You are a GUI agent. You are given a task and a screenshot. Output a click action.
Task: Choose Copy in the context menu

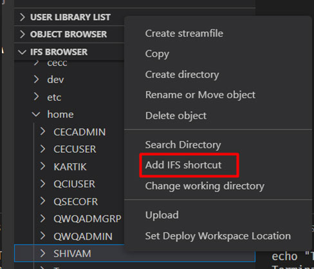pos(157,54)
